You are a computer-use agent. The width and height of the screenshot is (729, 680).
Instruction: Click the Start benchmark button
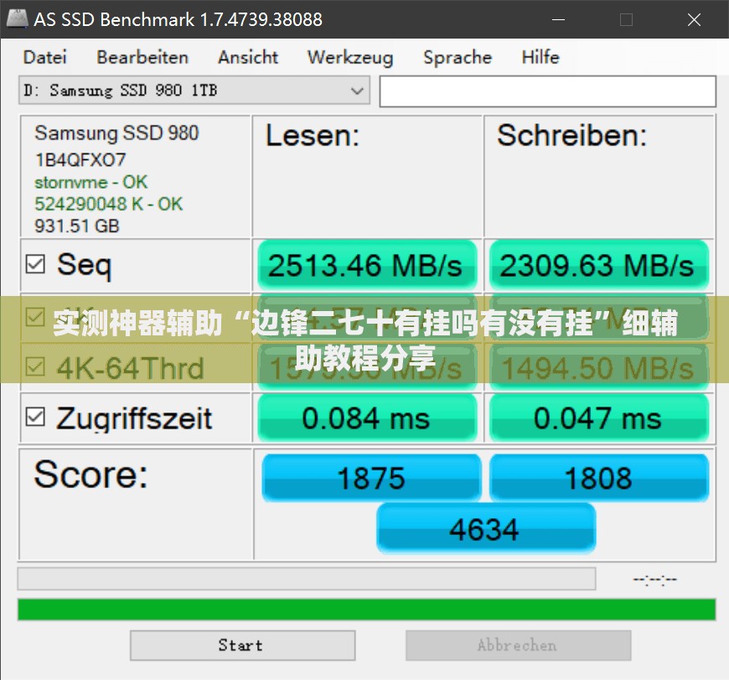click(243, 645)
